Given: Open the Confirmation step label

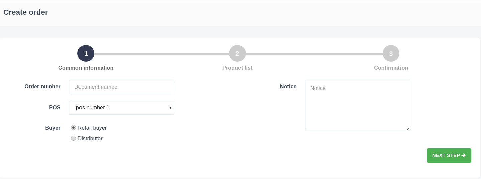Looking at the screenshot, I should coord(391,68).
